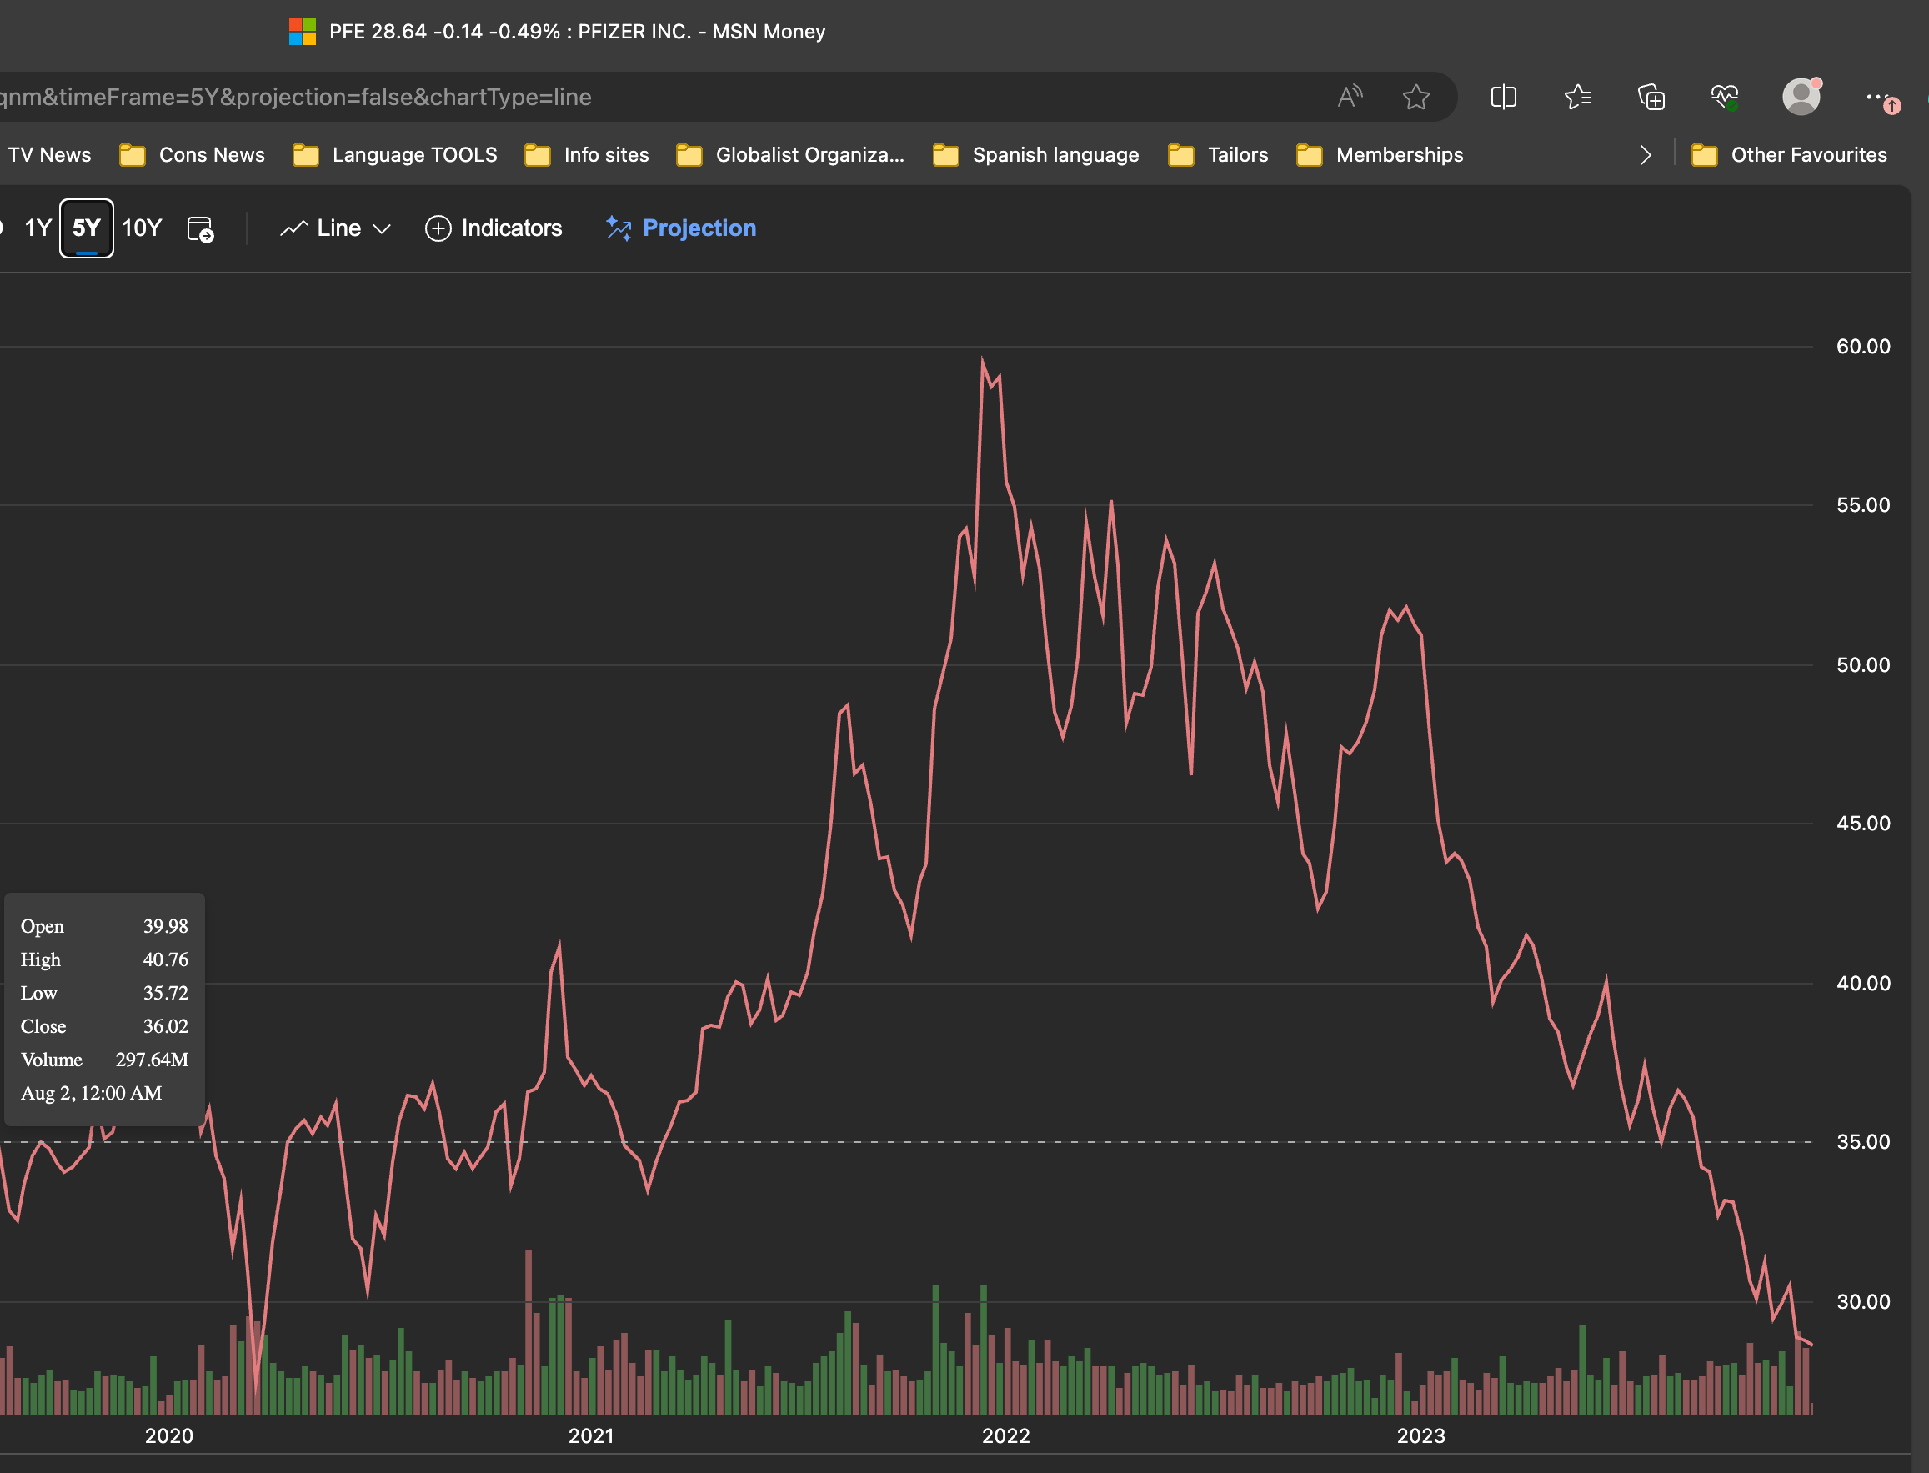Click the user profile avatar
The width and height of the screenshot is (1929, 1473).
(1801, 97)
